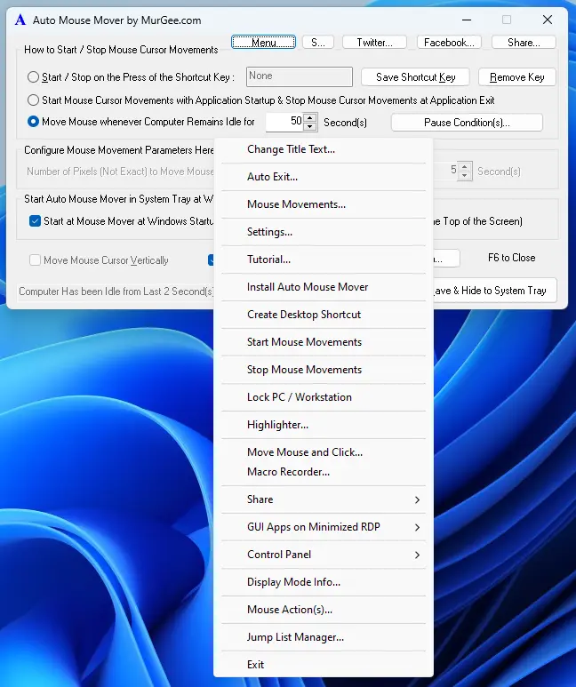The height and width of the screenshot is (687, 576).
Task: Close the Auto Mouse Mover window
Action: (548, 20)
